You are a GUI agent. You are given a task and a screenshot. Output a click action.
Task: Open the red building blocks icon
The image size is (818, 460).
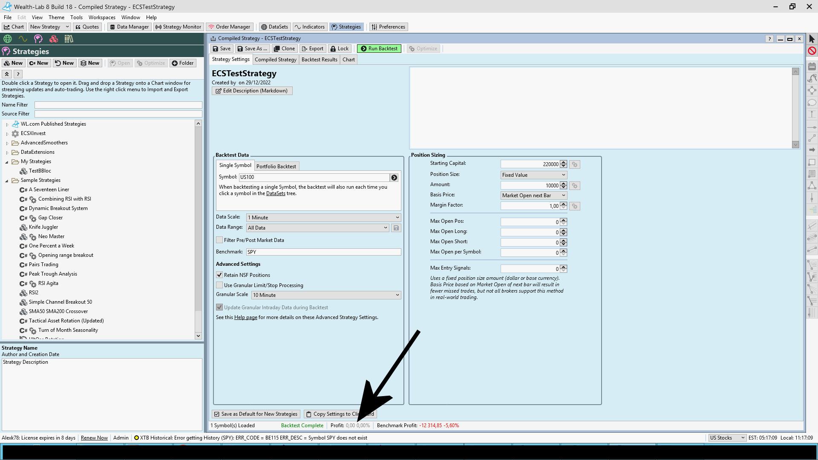pos(54,39)
